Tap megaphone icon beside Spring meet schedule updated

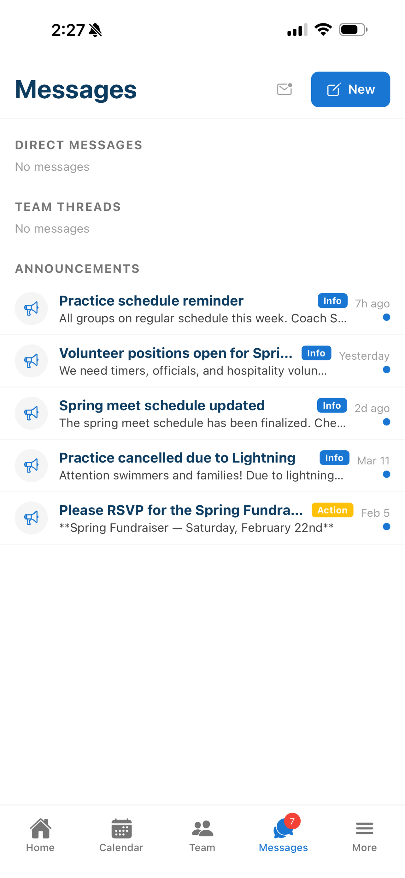31,413
